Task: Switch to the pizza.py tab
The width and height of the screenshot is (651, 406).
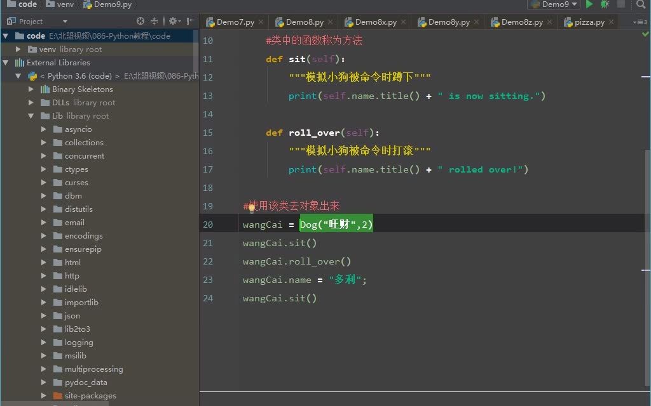Action: 589,22
